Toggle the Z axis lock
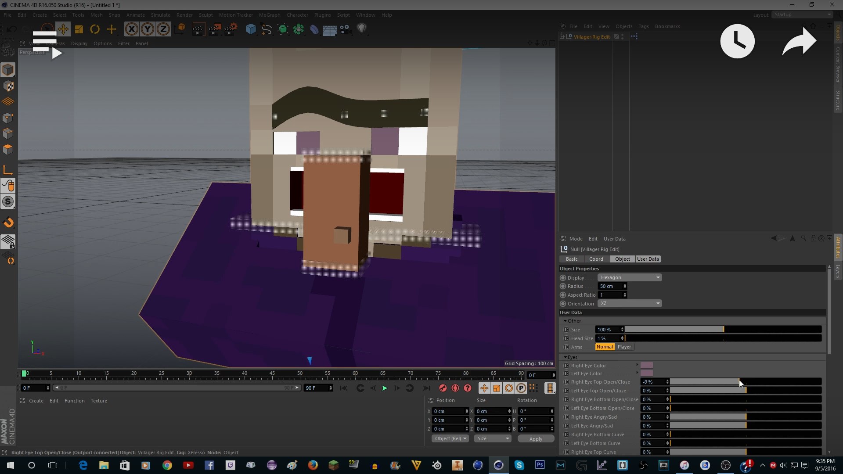The image size is (843, 474). click(x=163, y=29)
